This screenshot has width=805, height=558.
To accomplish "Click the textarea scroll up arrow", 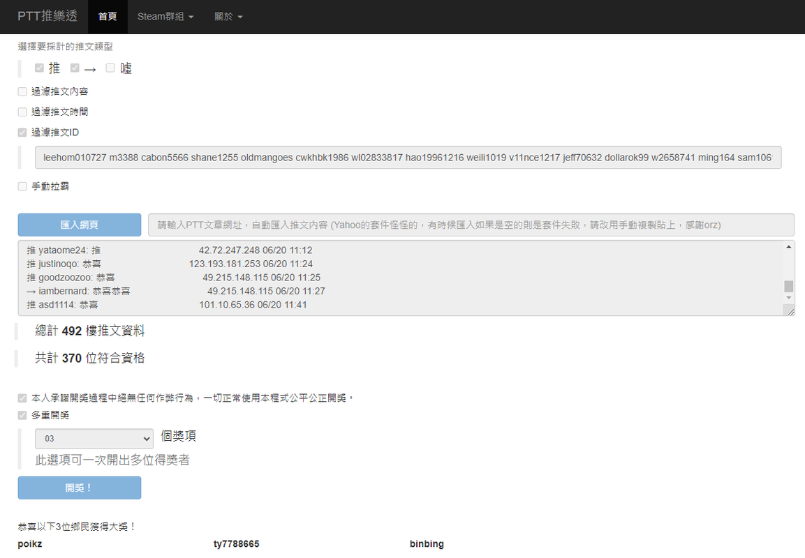I will pyautogui.click(x=788, y=247).
